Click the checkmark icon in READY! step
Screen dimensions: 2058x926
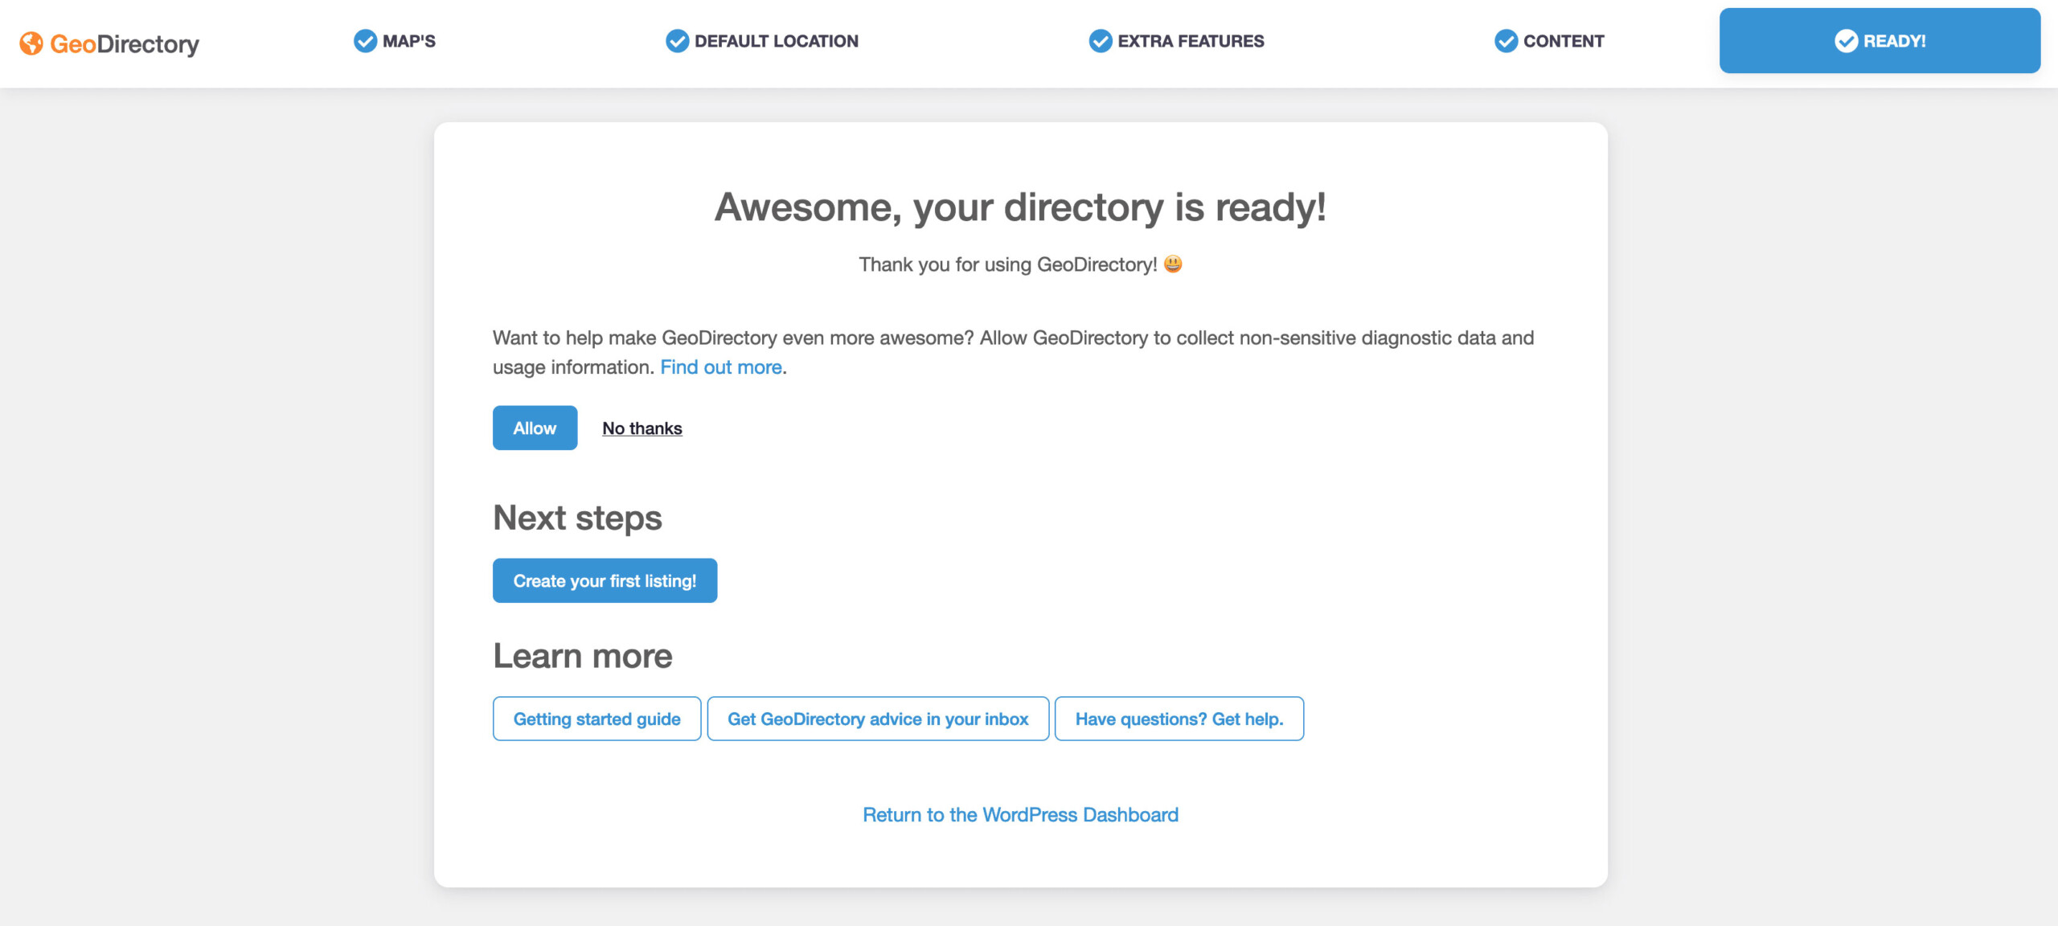pos(1847,41)
